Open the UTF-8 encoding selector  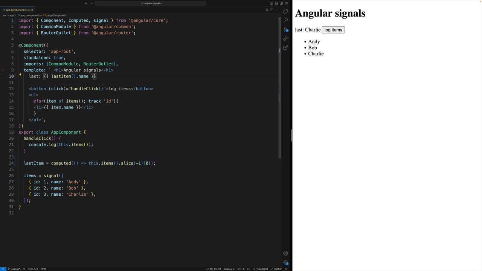241,269
